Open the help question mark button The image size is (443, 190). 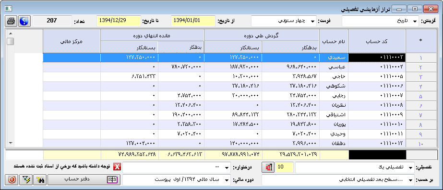coord(24,21)
